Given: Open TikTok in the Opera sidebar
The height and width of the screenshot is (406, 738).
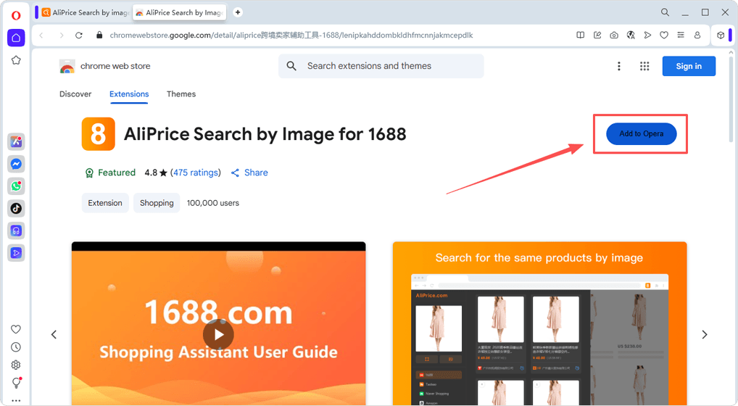Looking at the screenshot, I should (16, 208).
